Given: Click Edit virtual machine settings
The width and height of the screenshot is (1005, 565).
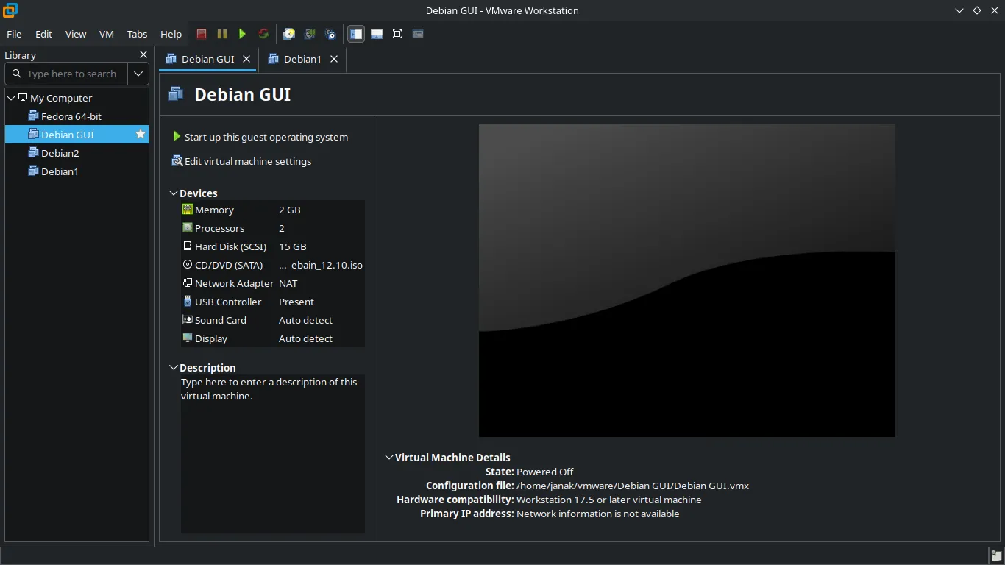Looking at the screenshot, I should click(x=247, y=161).
